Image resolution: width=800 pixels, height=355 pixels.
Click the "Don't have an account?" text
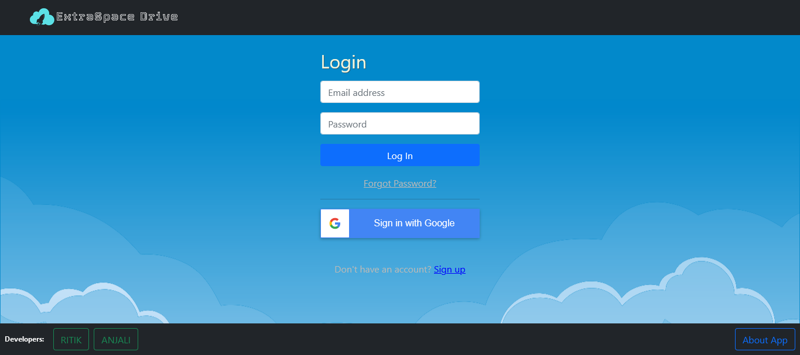coord(383,270)
